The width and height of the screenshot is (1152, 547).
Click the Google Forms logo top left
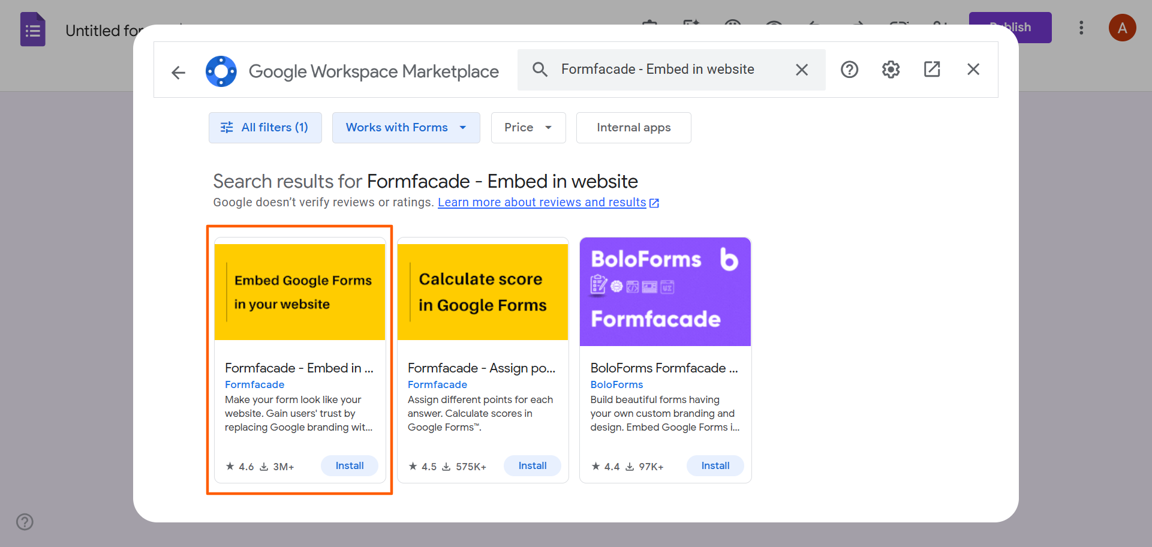coord(32,28)
